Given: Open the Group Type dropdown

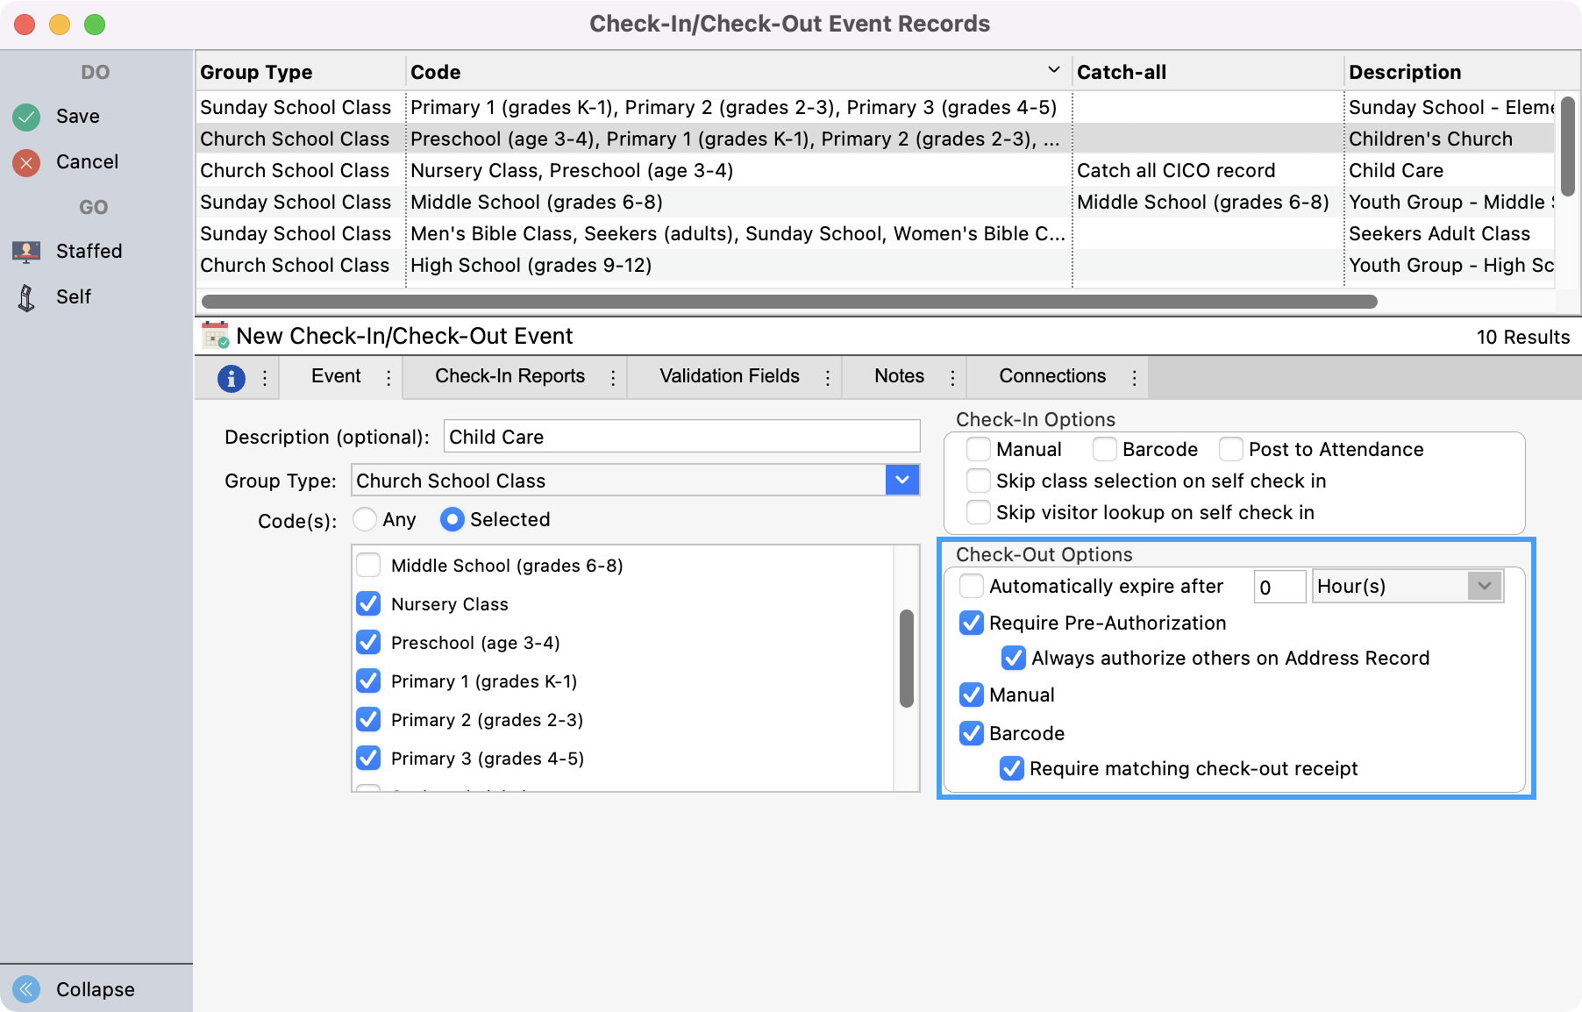Looking at the screenshot, I should (901, 480).
